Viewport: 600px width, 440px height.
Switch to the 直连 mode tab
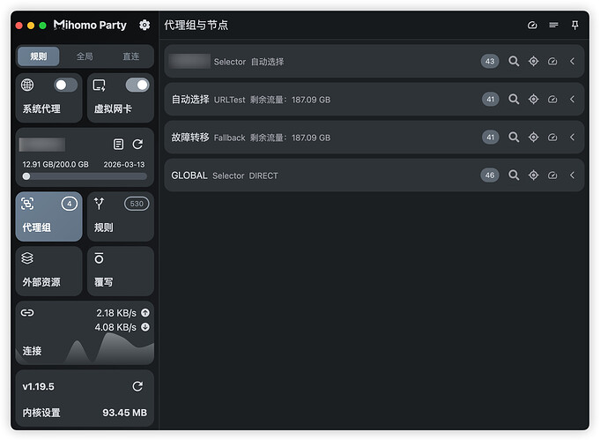131,56
